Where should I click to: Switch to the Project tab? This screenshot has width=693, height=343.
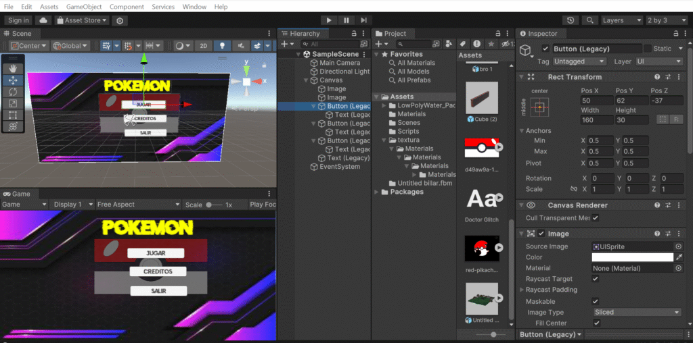[x=395, y=33]
